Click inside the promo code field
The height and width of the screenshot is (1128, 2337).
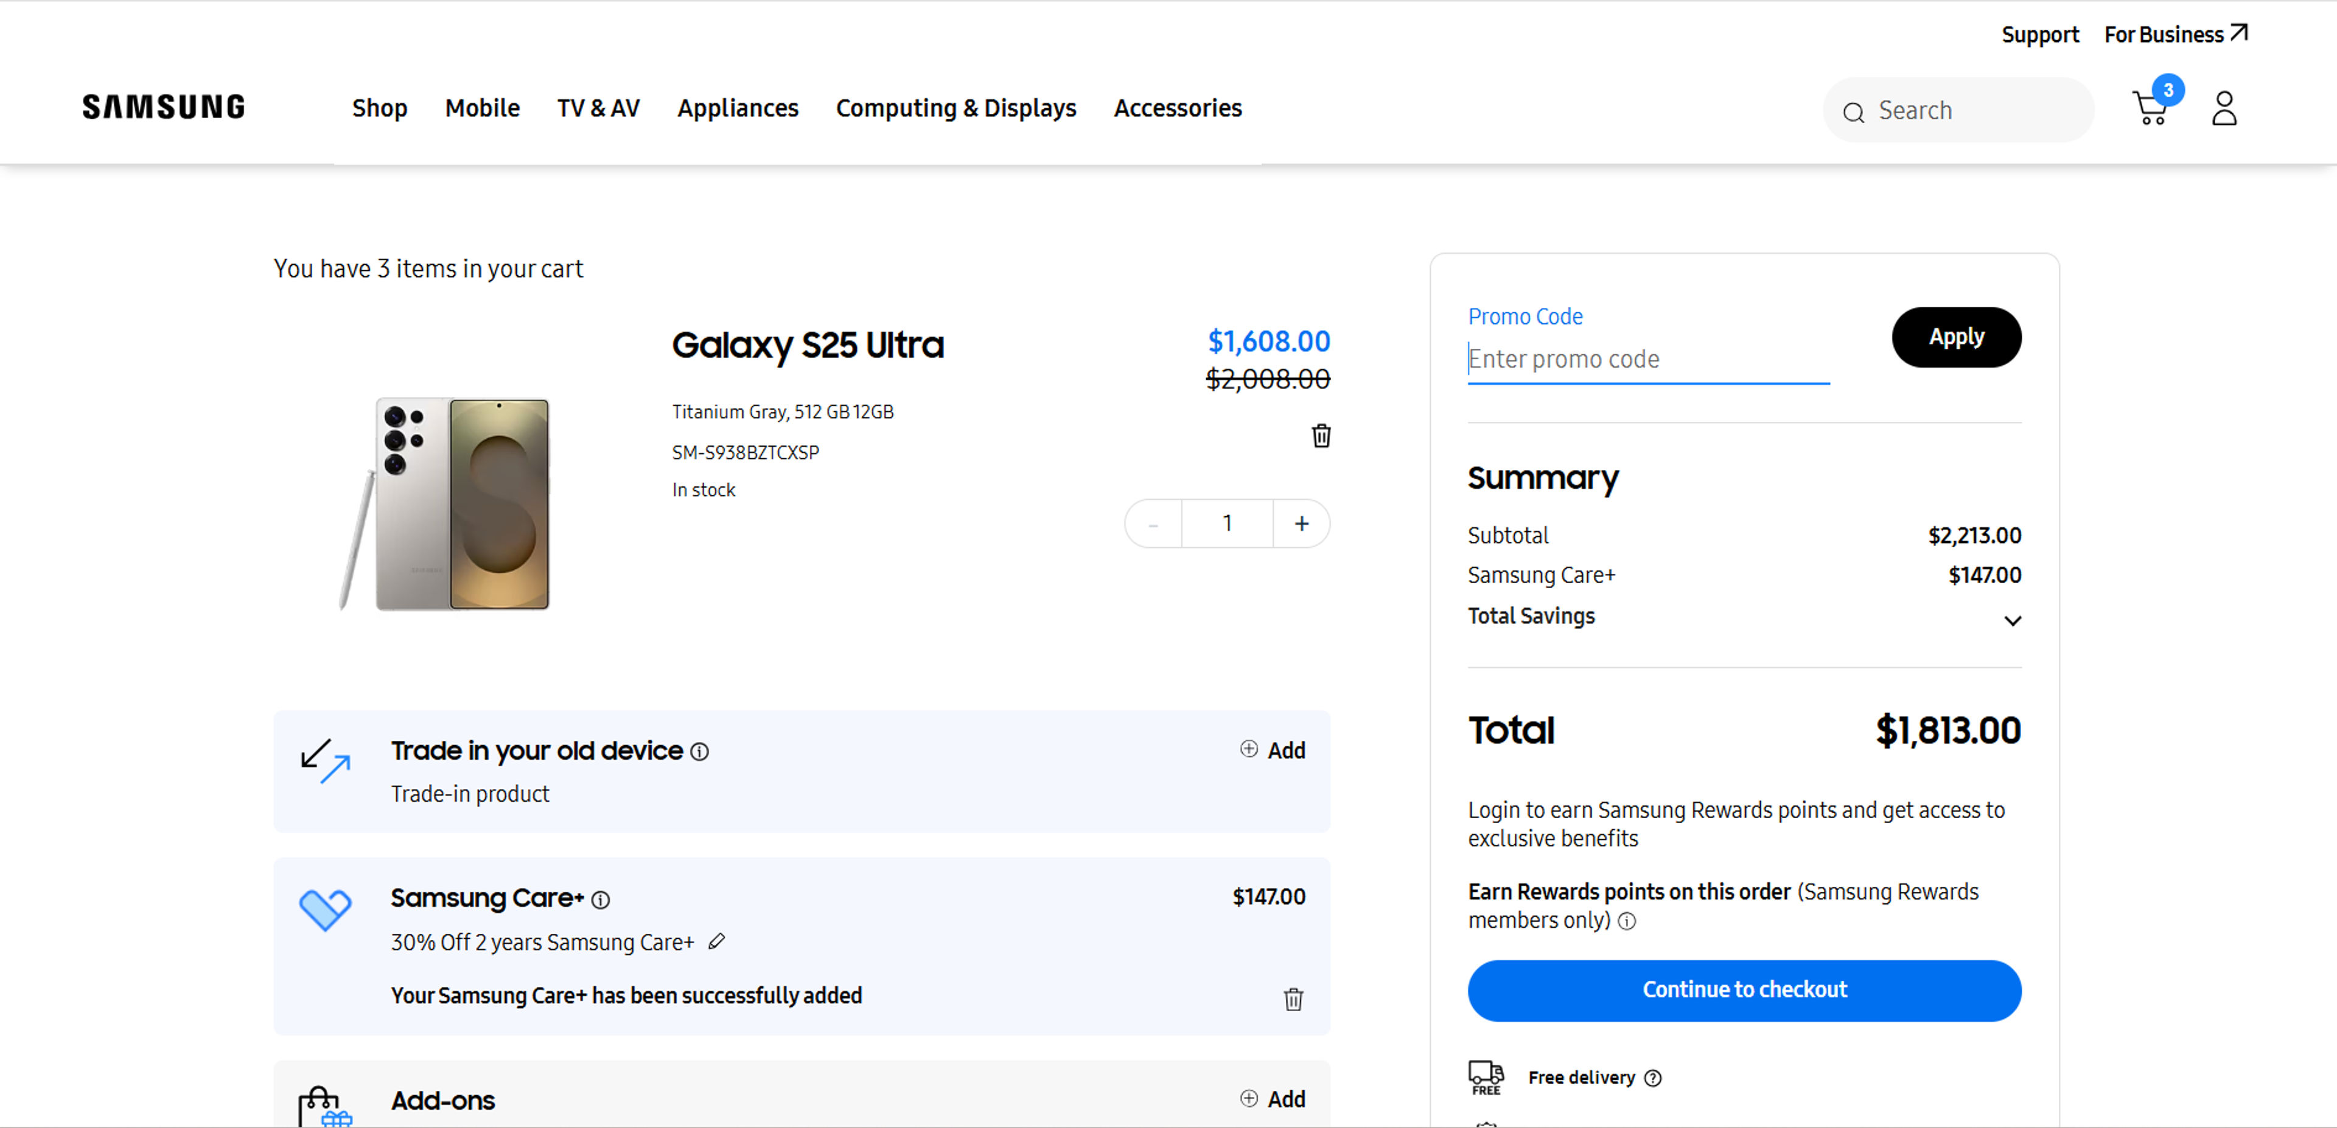(1647, 359)
